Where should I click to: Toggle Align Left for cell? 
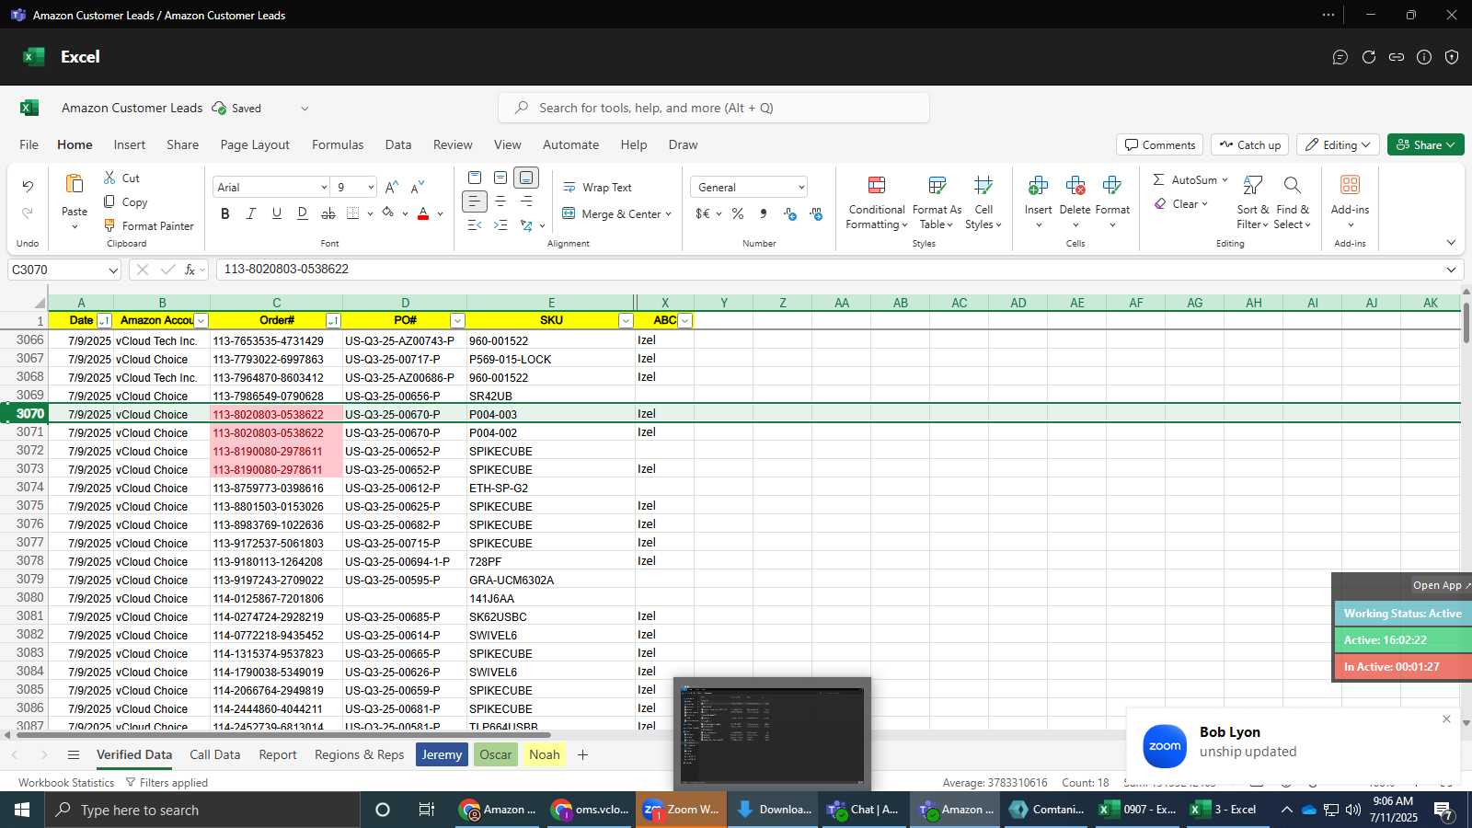(x=474, y=201)
